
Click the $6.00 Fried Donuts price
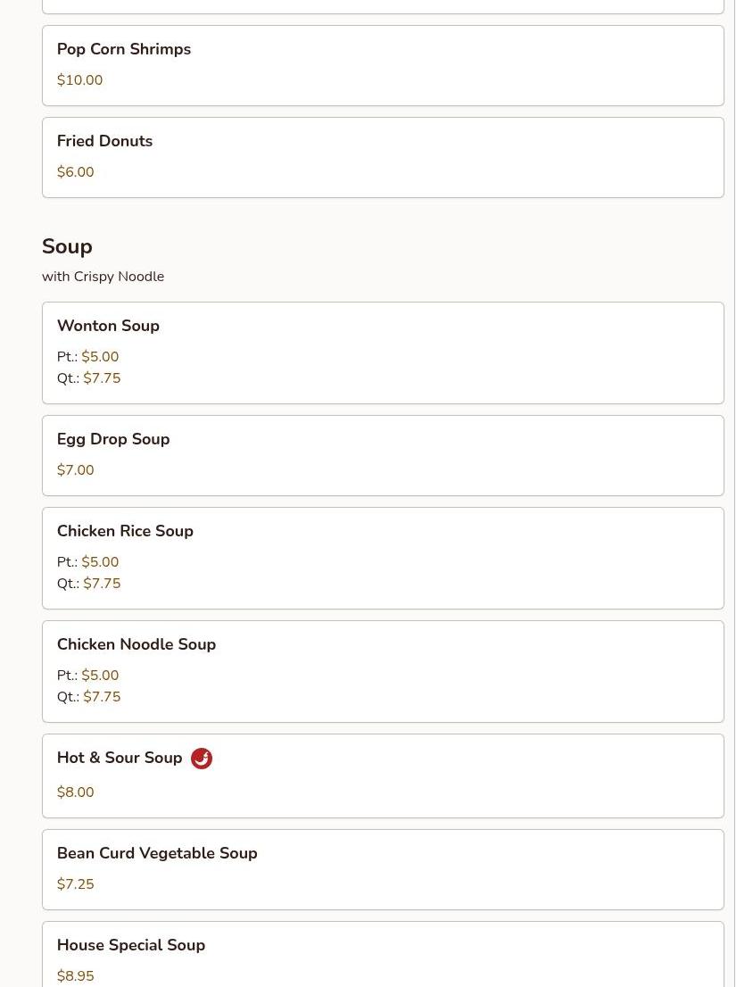pos(76,172)
